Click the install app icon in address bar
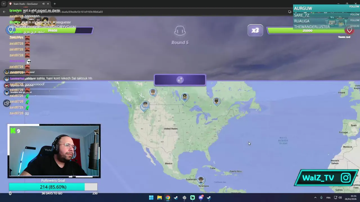Viewport: 360px width, 202px height. pos(290,12)
